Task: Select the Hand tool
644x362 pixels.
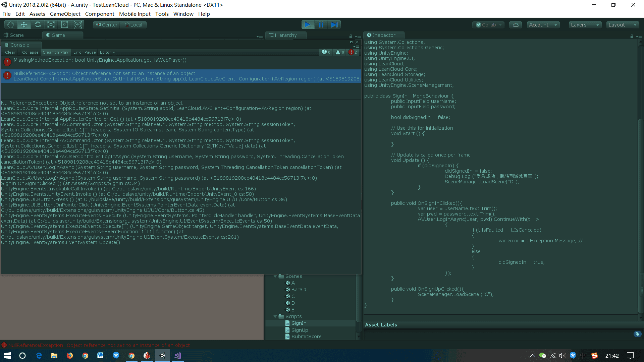Action: coord(11,24)
